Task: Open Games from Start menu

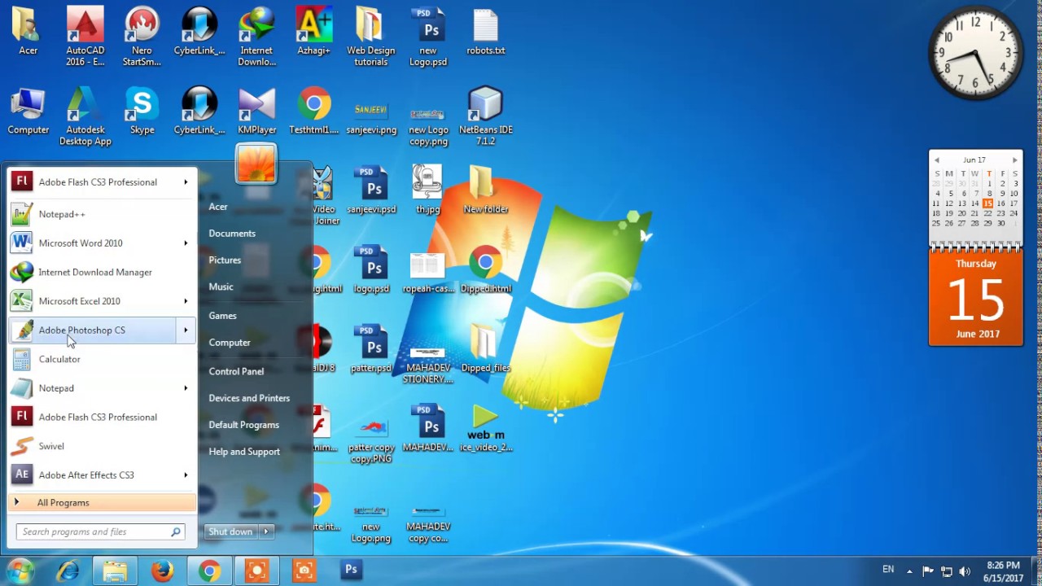Action: coord(222,316)
